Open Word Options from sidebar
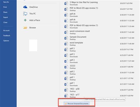The height and width of the screenshot is (107, 140). coord(6,41)
